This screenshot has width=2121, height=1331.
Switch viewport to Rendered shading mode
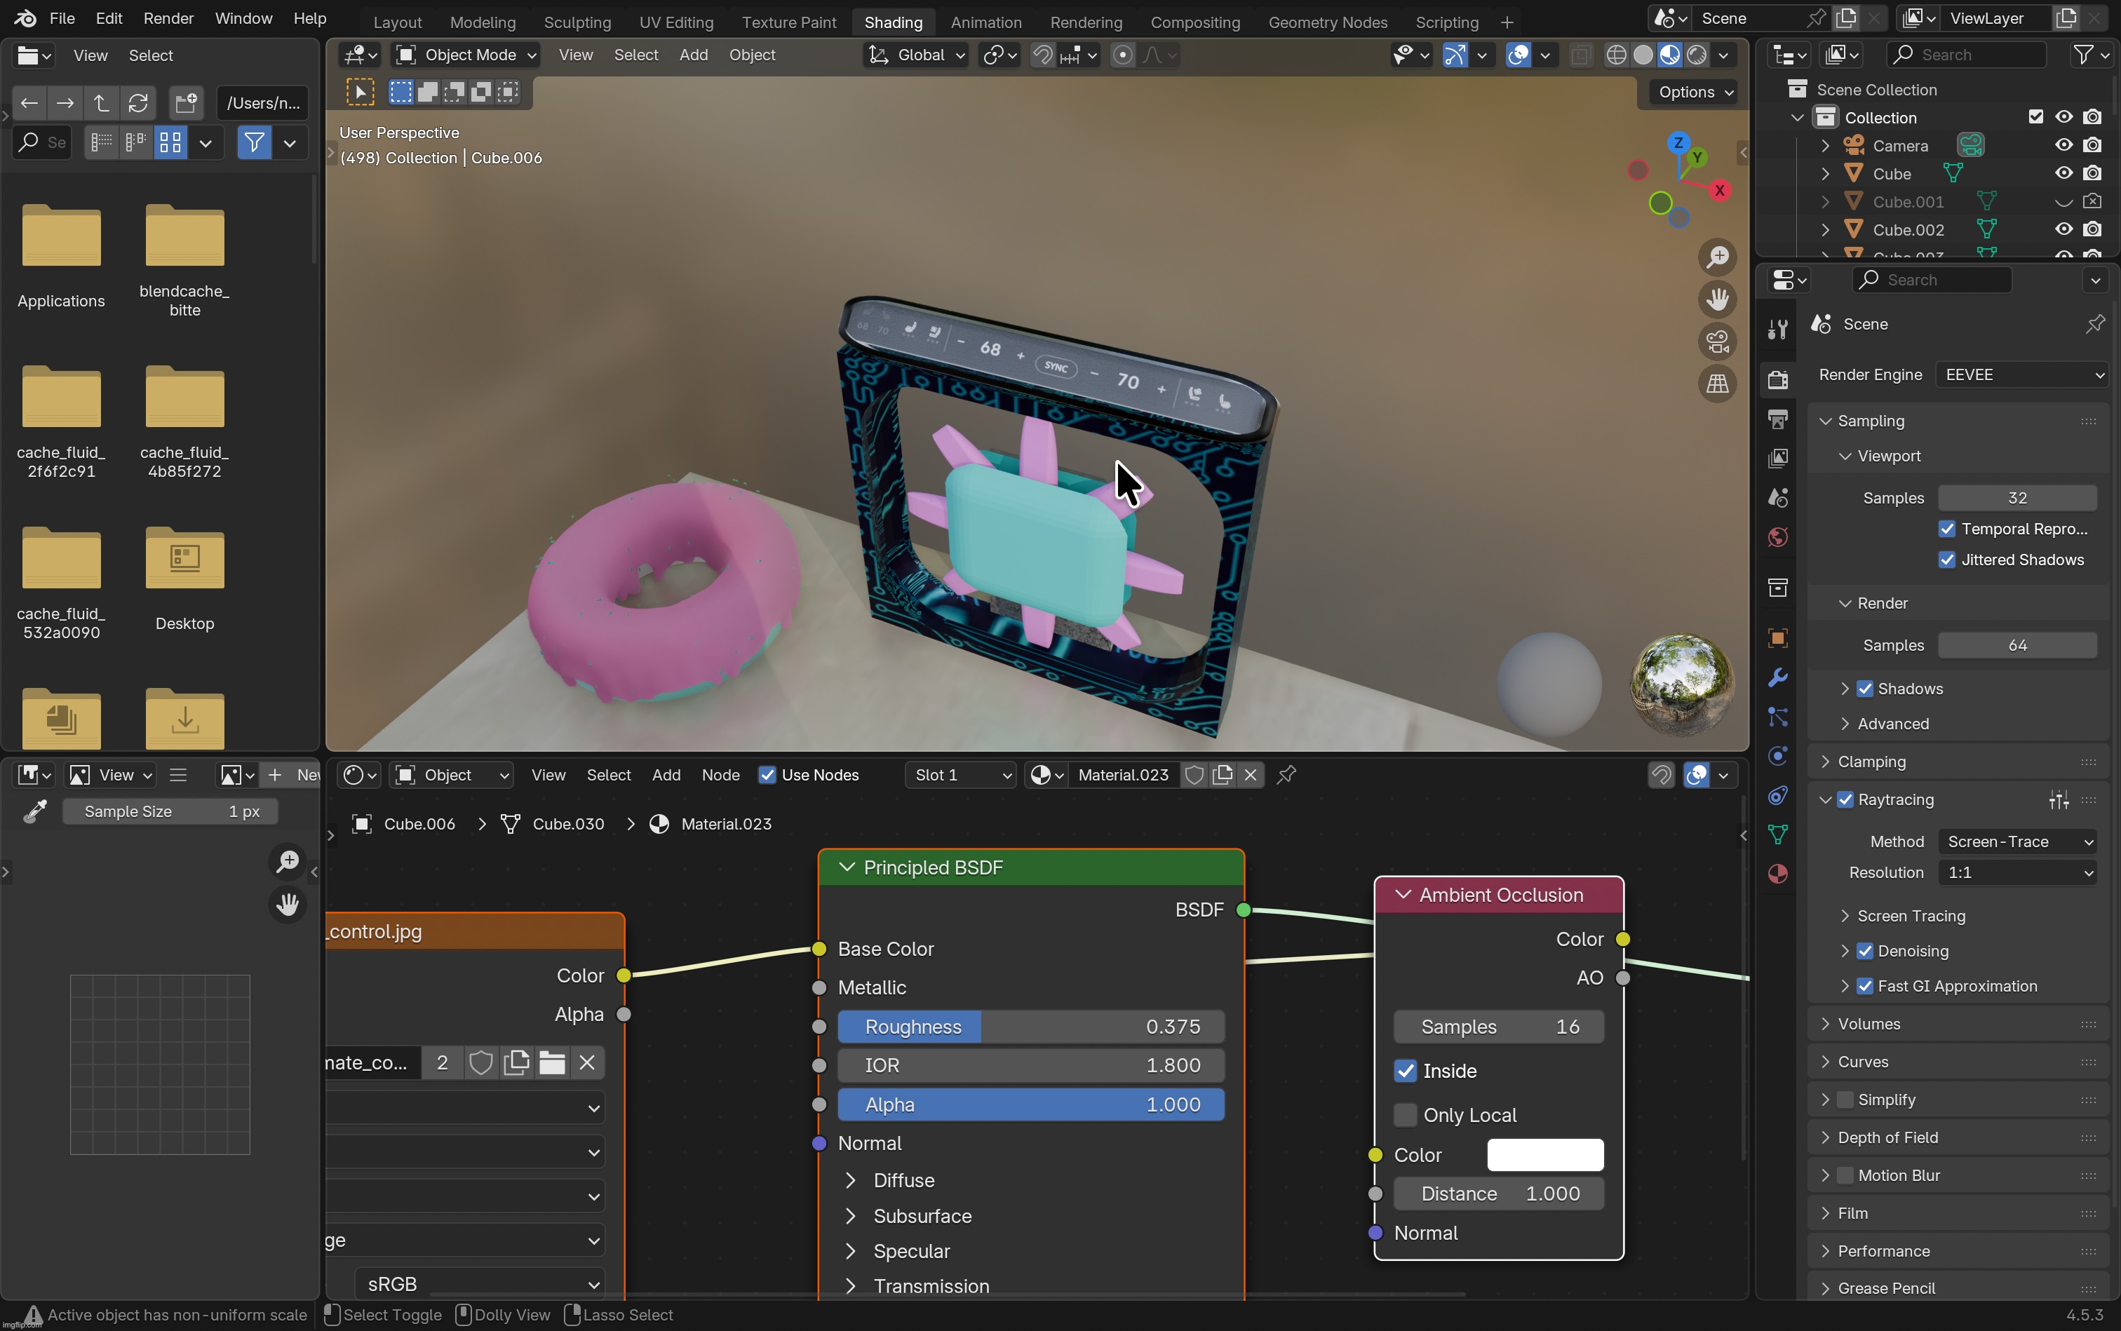[x=1697, y=55]
